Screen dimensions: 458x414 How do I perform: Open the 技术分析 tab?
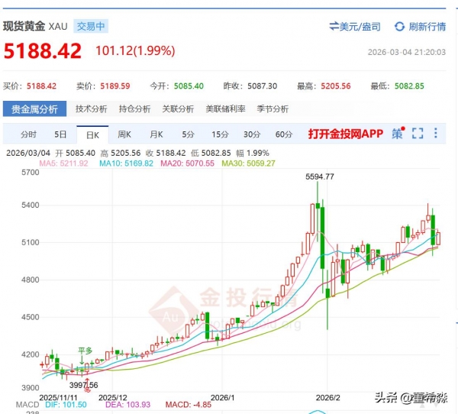coord(92,109)
